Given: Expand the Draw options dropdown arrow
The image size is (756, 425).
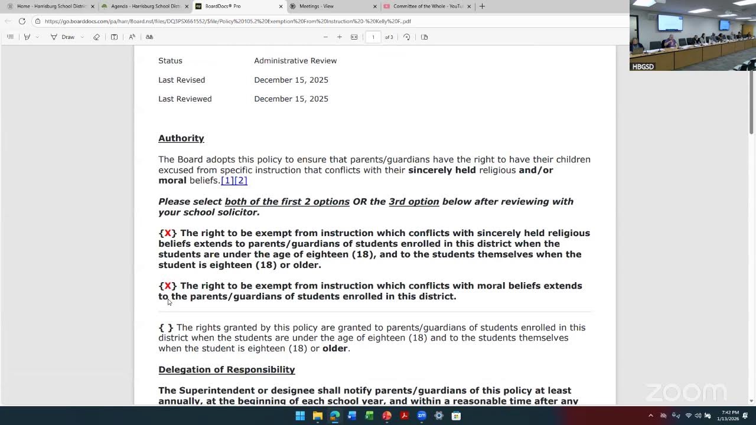Looking at the screenshot, I should [82, 37].
